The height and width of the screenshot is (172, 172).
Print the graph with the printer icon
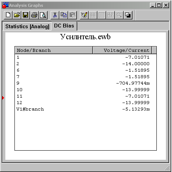click(34, 15)
